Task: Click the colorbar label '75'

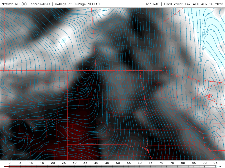Action: tap(172, 163)
